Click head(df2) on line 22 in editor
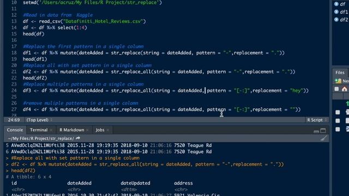349x196 pixels. coord(35,78)
